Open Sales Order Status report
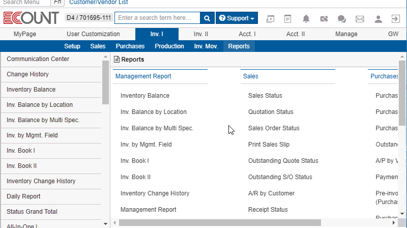 pos(274,128)
